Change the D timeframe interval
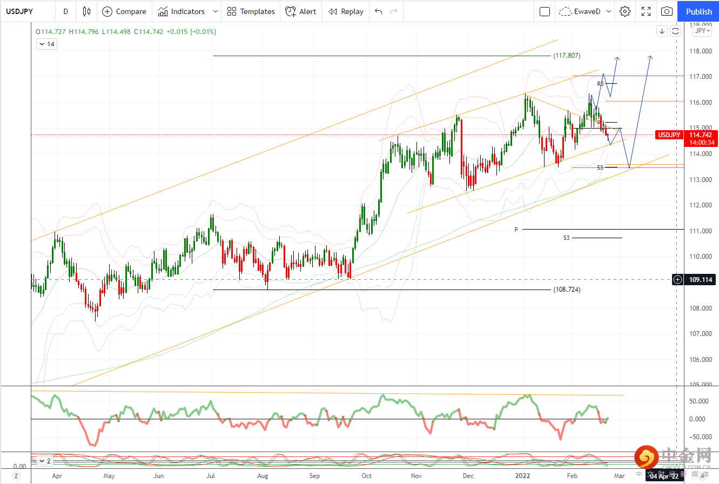Screen dimensions: 719x484 [x=65, y=11]
